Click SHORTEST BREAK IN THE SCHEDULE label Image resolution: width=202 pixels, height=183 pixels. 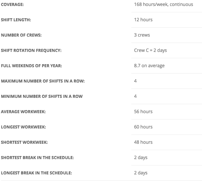click(37, 158)
